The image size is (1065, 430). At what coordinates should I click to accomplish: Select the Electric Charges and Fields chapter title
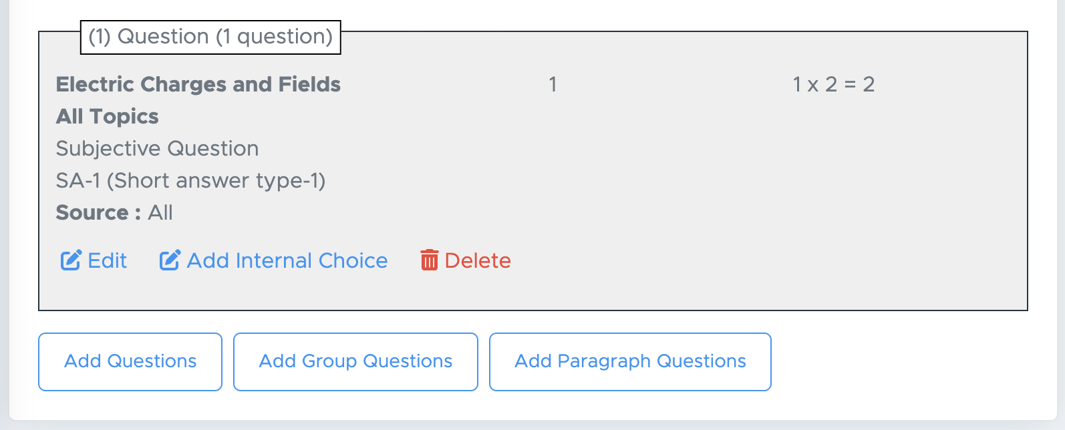(198, 84)
